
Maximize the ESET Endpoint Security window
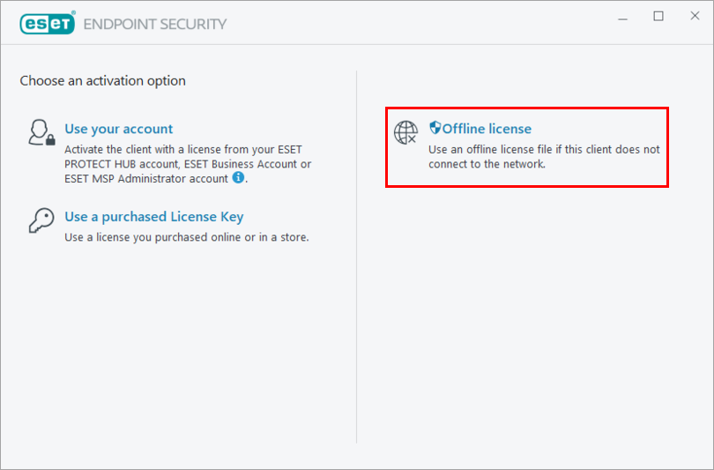(x=658, y=17)
